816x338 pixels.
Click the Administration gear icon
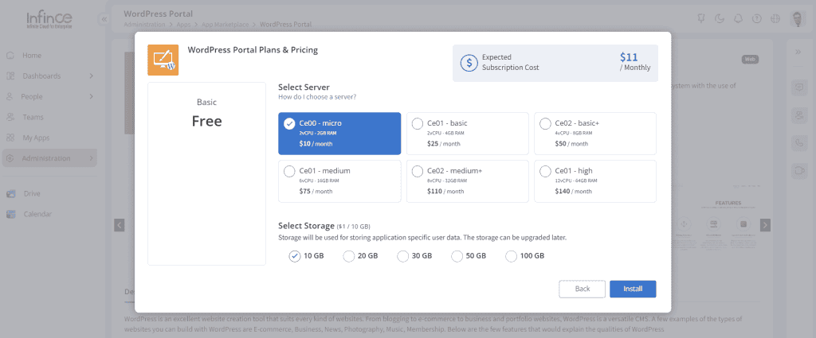tap(10, 158)
